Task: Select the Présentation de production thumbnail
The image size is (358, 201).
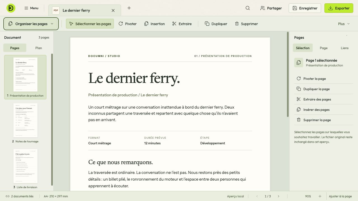Action: pos(25,77)
